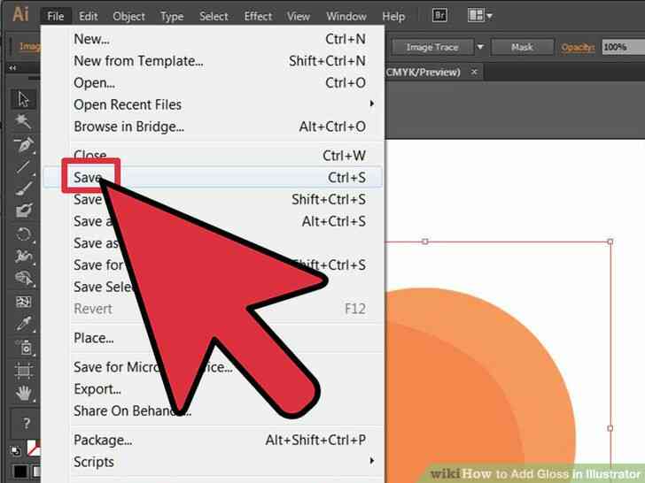Click the orange Opacity link

[x=578, y=48]
